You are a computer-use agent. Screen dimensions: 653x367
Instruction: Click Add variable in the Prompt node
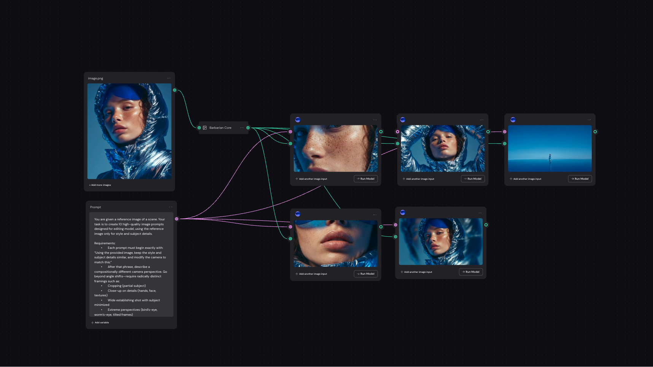point(100,323)
